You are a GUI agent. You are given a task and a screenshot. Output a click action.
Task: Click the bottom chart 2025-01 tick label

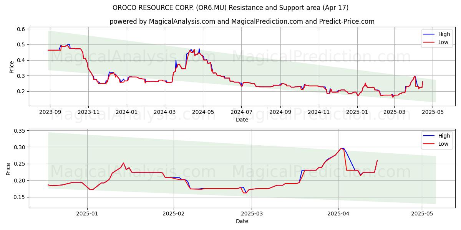pyautogui.click(x=87, y=214)
